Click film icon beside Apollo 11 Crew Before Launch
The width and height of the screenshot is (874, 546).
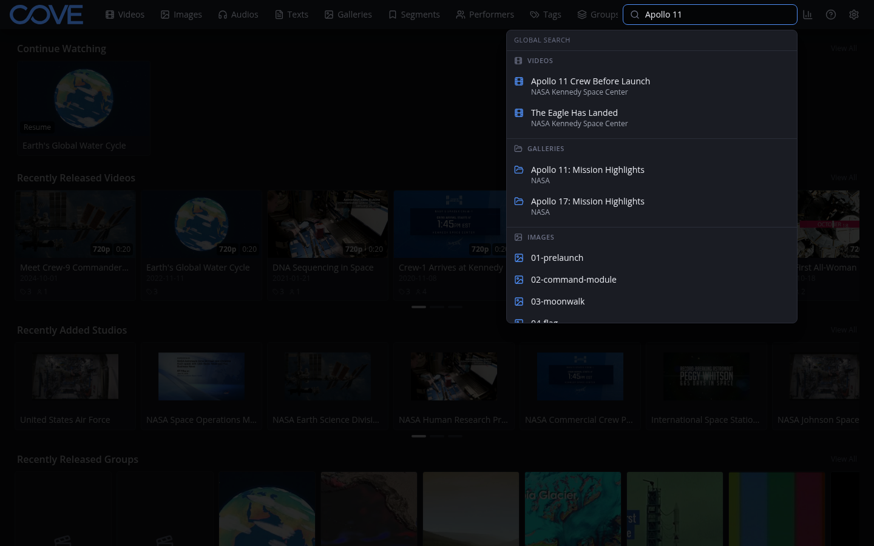tap(519, 81)
